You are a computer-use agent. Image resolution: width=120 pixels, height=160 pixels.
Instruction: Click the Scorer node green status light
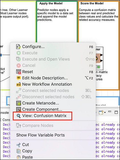click(98, 67)
